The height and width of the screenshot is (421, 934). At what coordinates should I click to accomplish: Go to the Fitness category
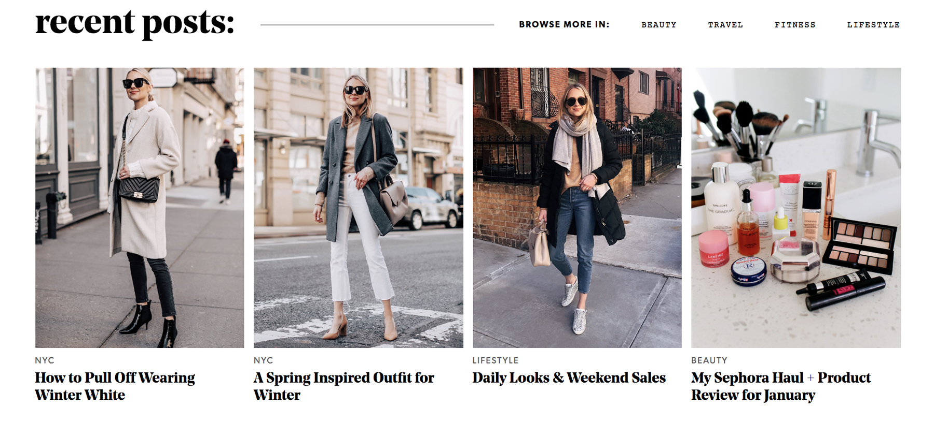(795, 25)
